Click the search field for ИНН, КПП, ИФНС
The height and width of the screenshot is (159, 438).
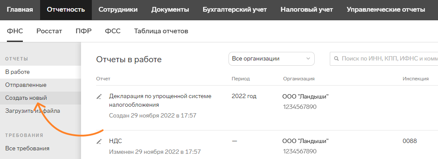(x=384, y=59)
